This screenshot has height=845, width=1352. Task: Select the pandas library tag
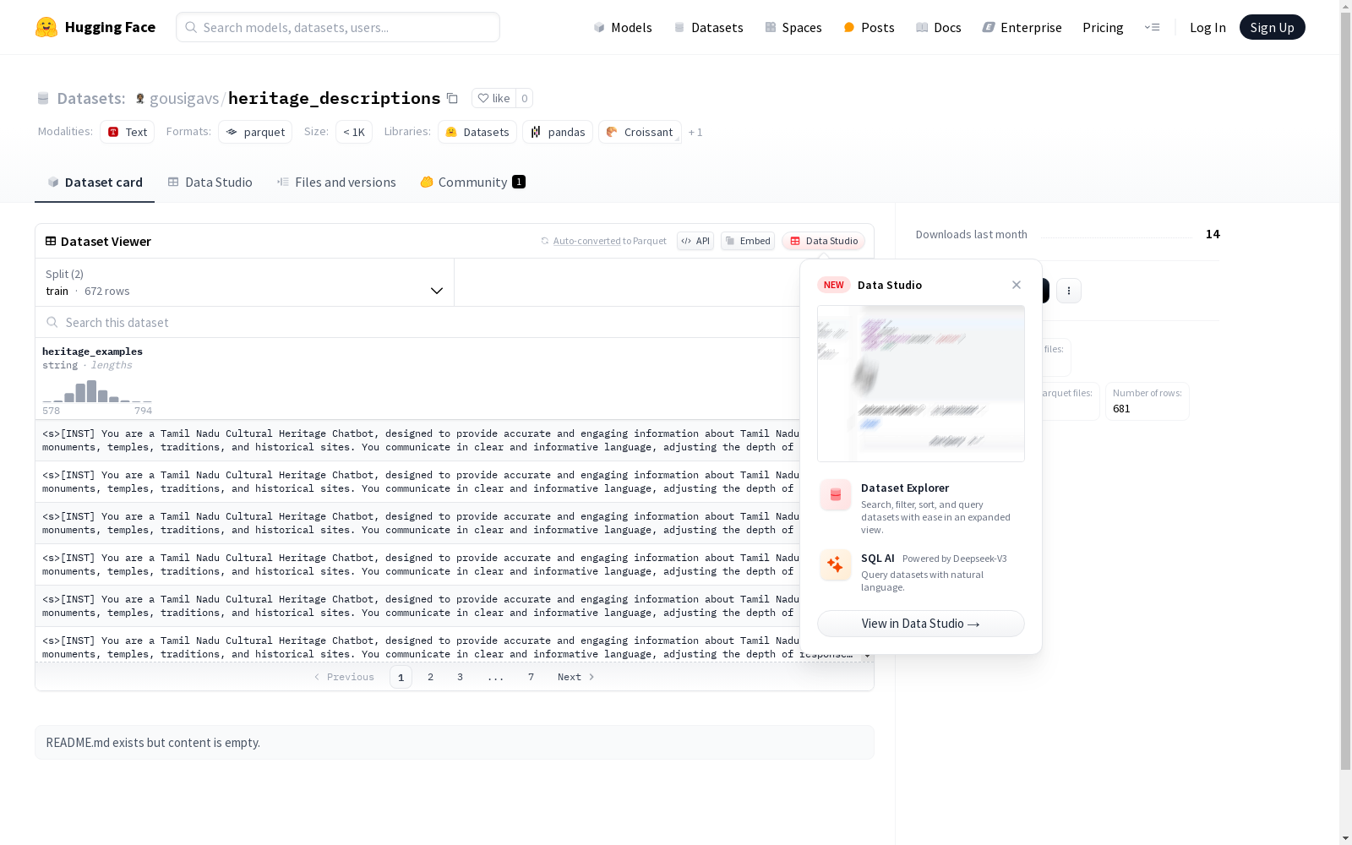point(558,132)
